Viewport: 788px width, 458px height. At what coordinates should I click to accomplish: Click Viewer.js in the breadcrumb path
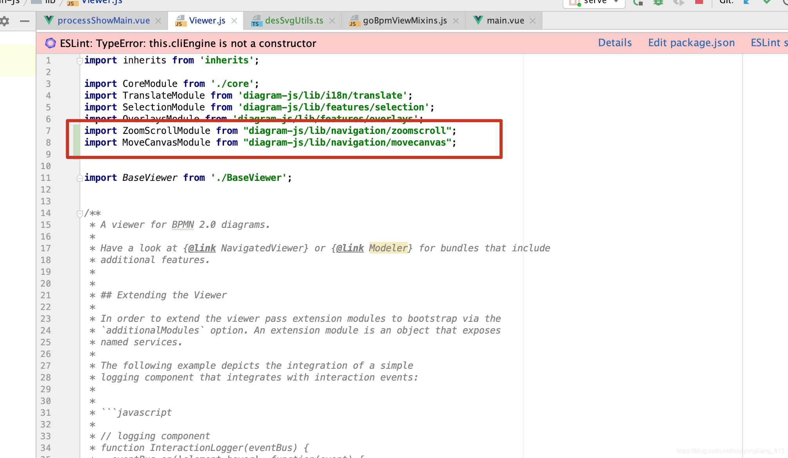pos(102,2)
